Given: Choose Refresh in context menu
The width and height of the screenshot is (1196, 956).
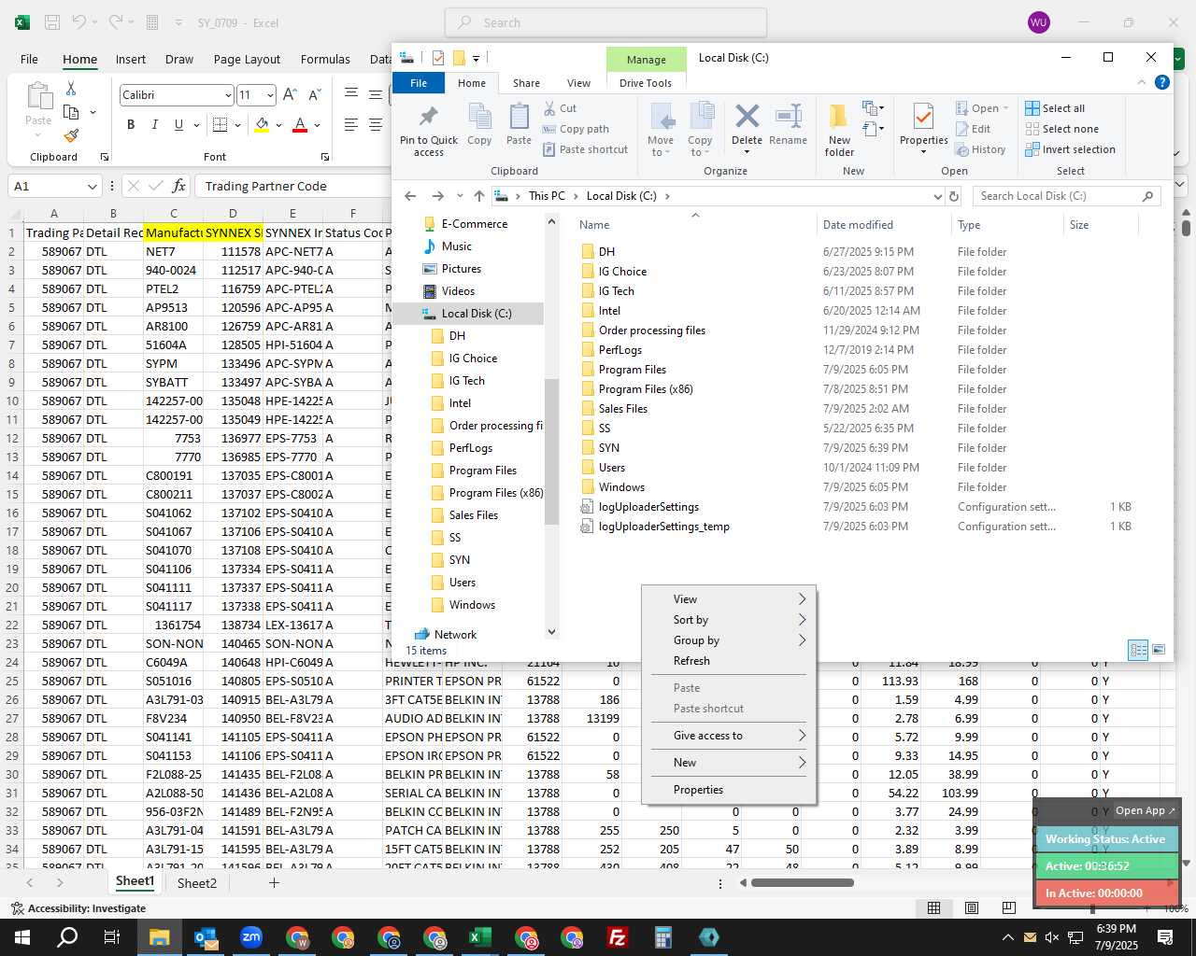Looking at the screenshot, I should (728, 661).
